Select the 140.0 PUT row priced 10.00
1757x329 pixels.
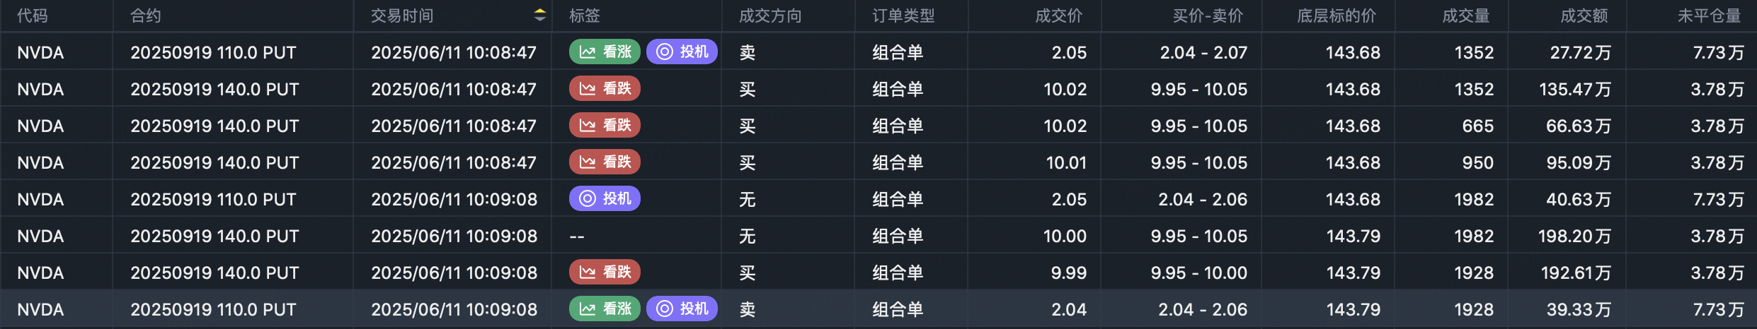(x=879, y=236)
